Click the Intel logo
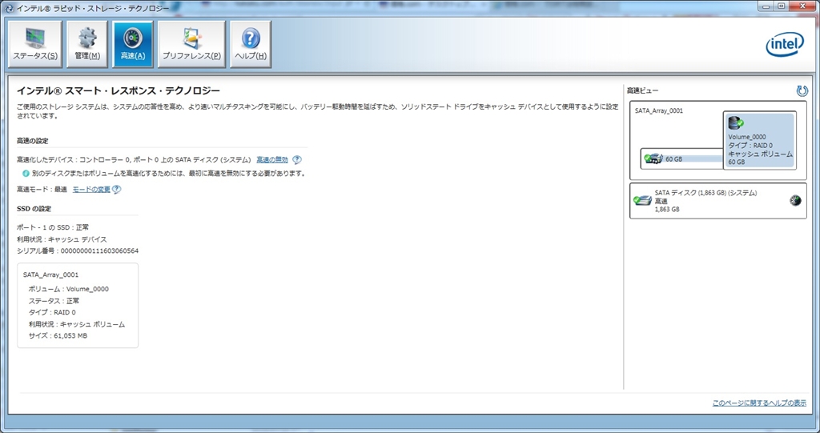The height and width of the screenshot is (433, 820). click(x=785, y=45)
